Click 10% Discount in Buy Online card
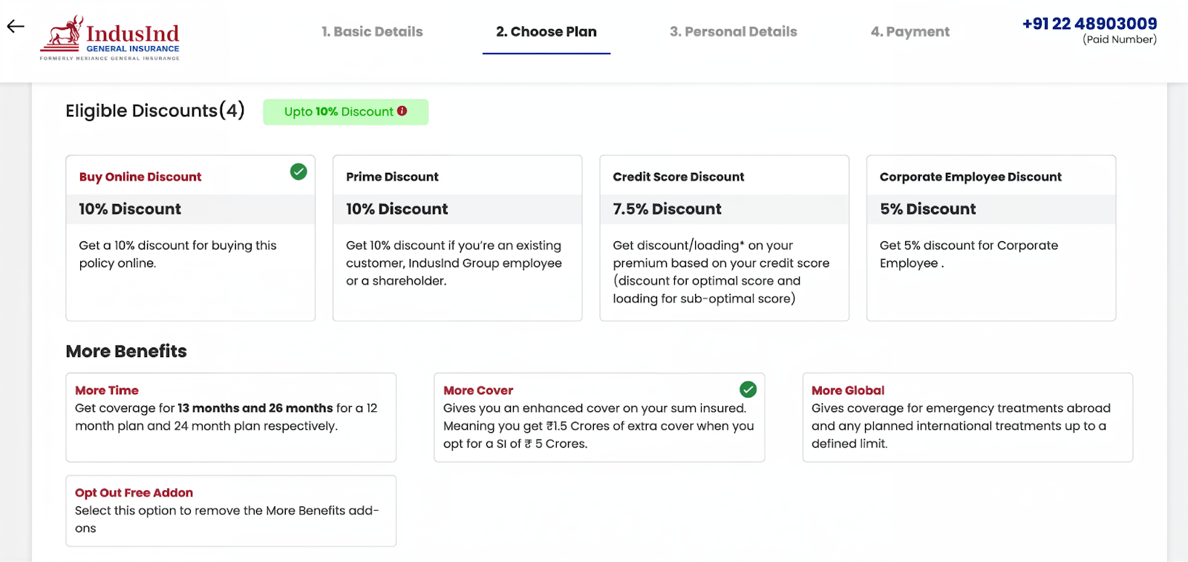 (130, 209)
